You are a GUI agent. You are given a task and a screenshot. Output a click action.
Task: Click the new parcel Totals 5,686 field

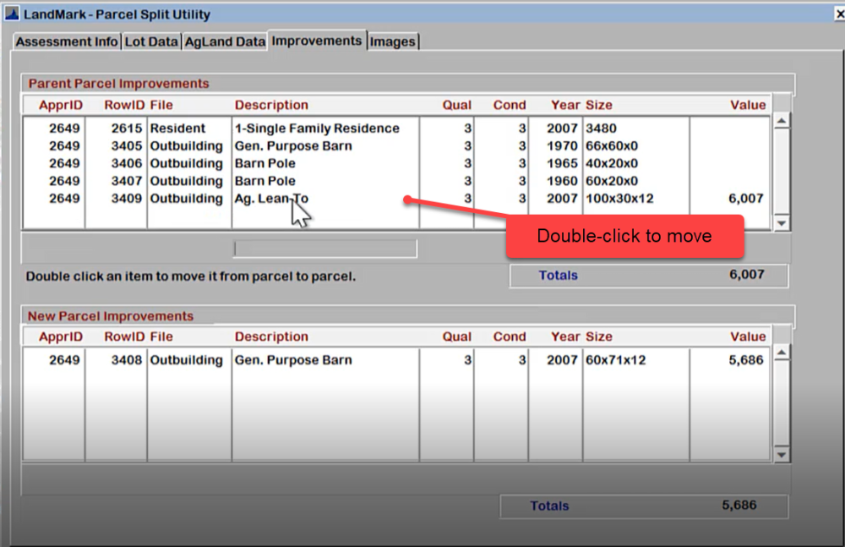[x=644, y=506]
